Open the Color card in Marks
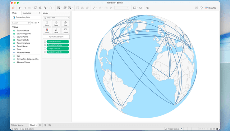 pos(47,31)
